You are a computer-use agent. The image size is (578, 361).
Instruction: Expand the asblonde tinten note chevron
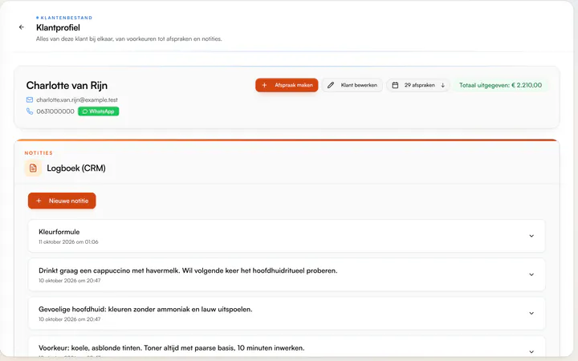click(x=531, y=352)
